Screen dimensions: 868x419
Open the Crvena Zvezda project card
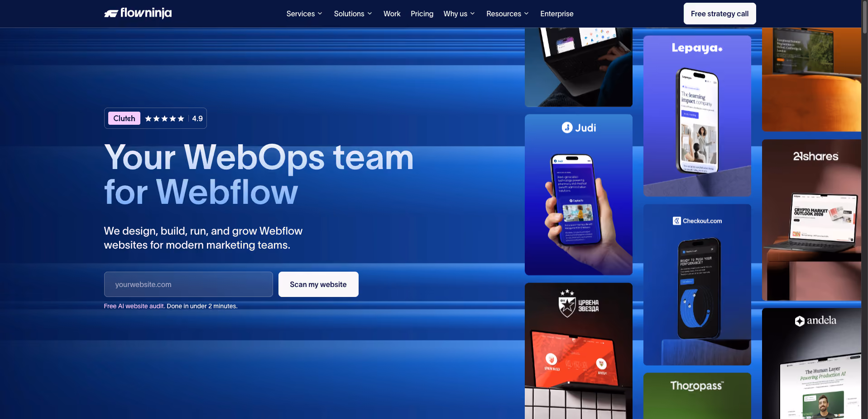(x=579, y=351)
